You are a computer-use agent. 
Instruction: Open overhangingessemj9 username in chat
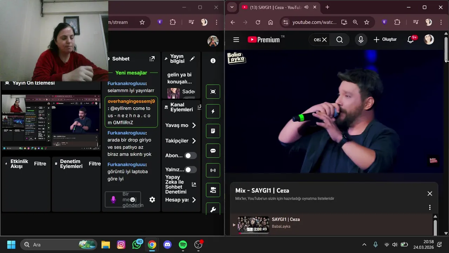(131, 101)
